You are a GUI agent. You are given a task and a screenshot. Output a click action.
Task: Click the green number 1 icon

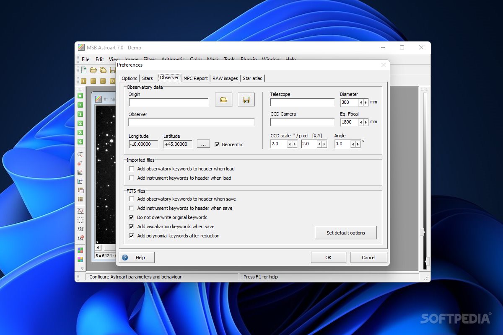coord(80,114)
